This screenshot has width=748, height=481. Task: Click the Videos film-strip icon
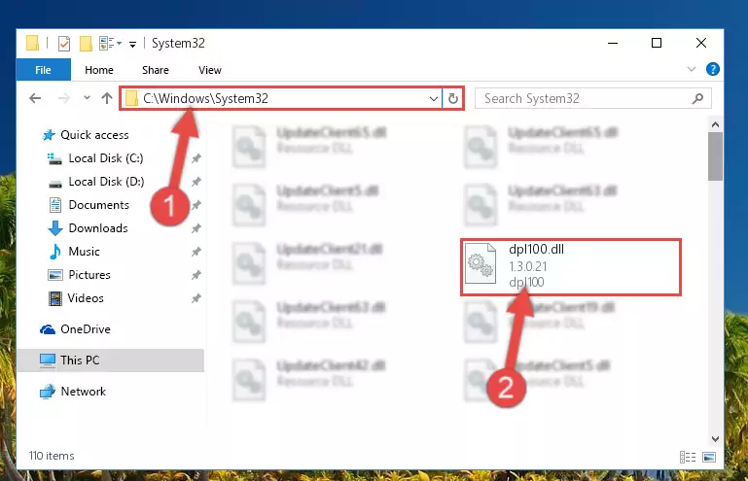tap(55, 298)
